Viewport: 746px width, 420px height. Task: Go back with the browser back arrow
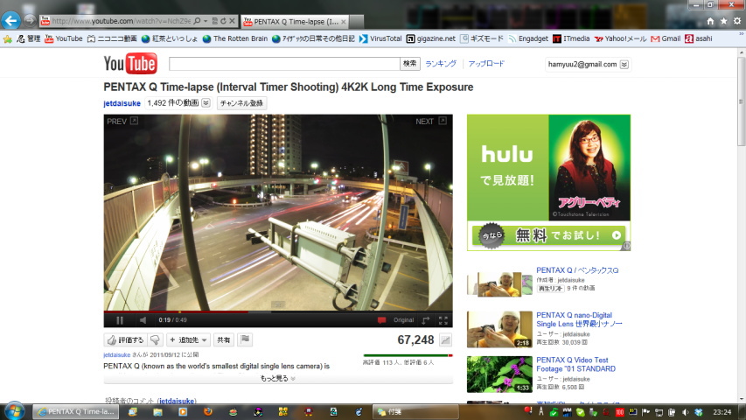[11, 20]
